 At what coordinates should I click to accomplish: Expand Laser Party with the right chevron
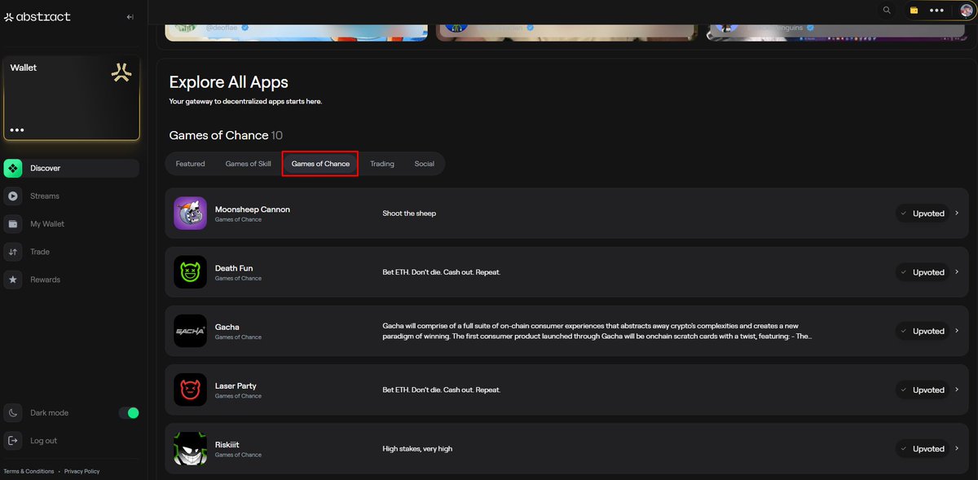point(957,390)
